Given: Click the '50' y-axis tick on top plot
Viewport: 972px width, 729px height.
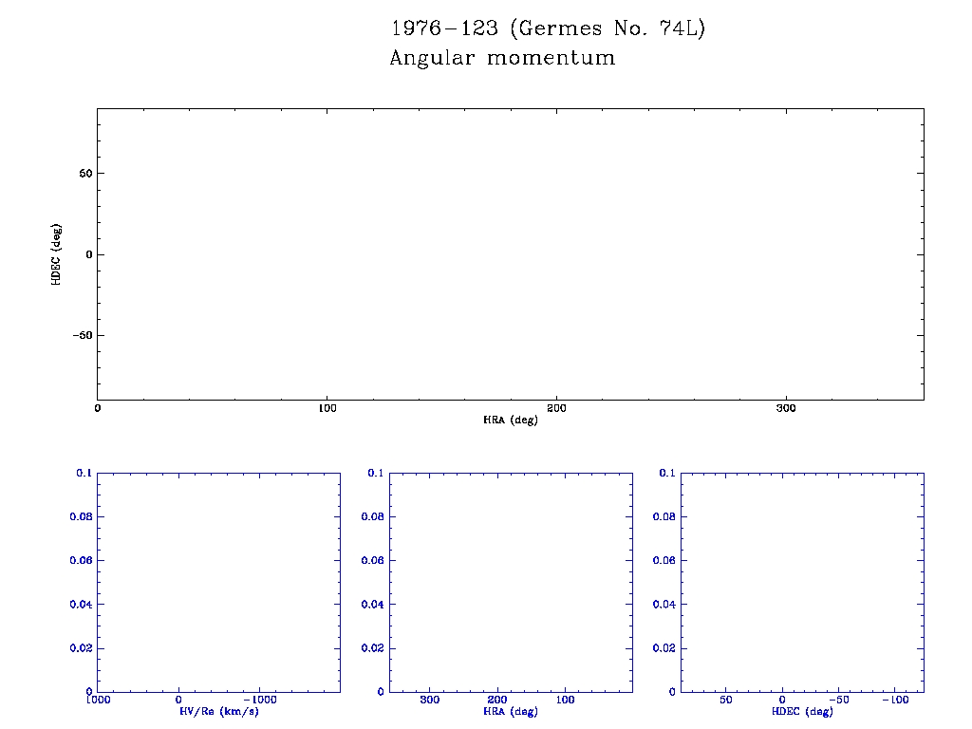Looking at the screenshot, I should [x=84, y=174].
